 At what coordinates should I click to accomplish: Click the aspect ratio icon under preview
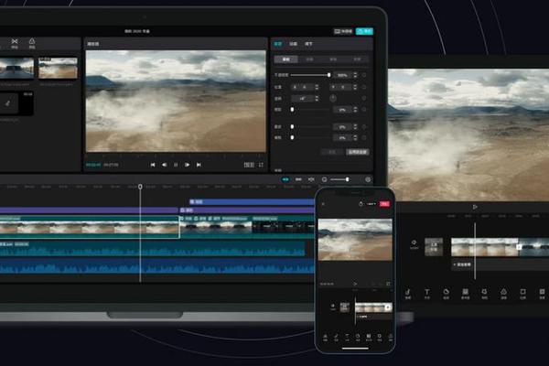(x=249, y=165)
